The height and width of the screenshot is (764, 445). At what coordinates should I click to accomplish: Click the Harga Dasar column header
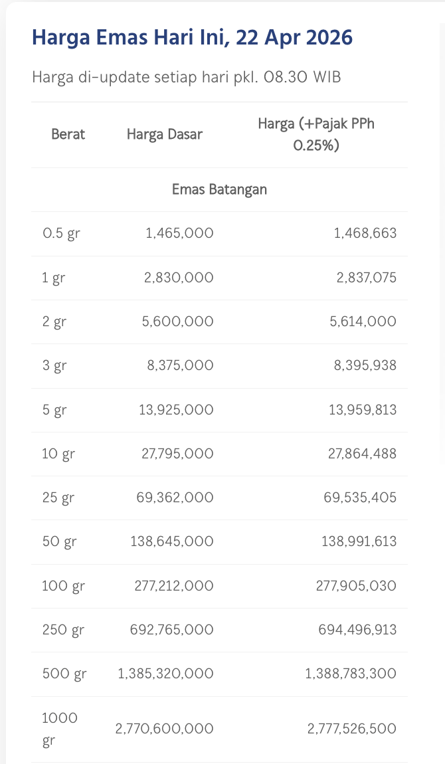[165, 134]
